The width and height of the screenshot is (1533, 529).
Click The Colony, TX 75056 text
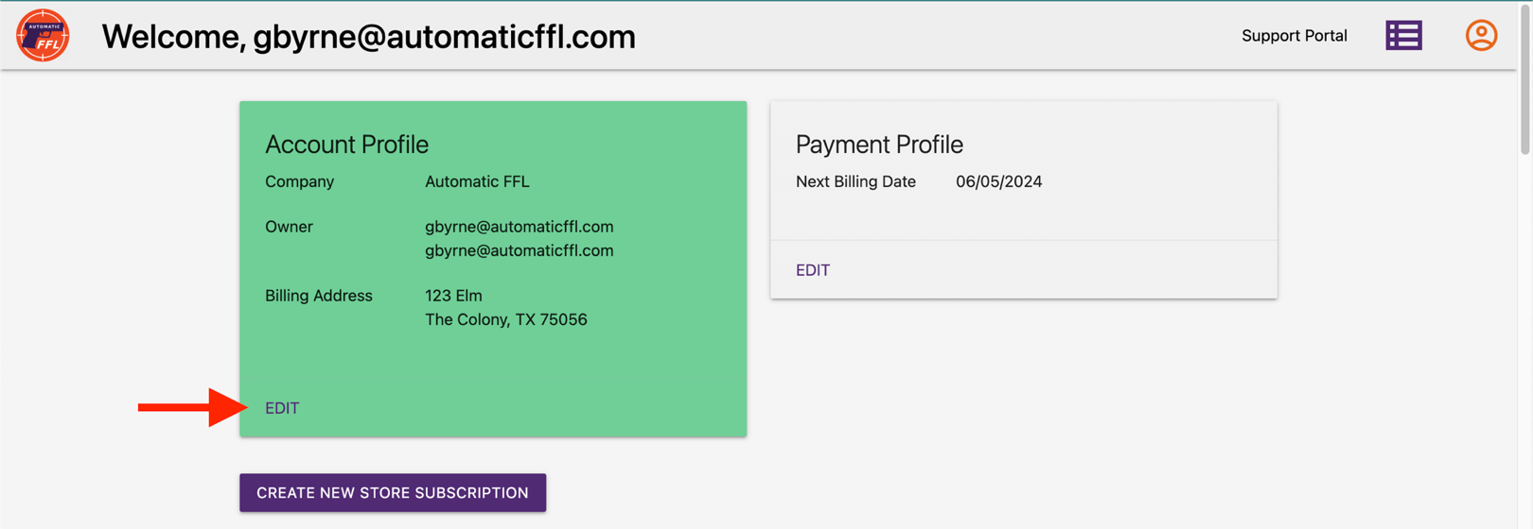point(505,319)
